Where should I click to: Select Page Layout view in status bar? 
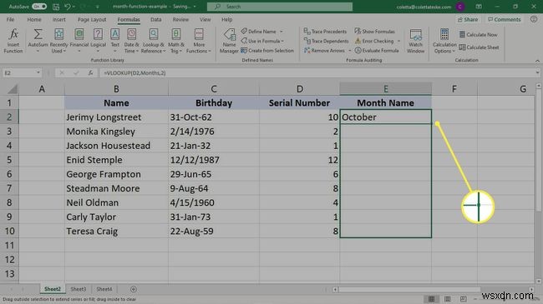pos(448,299)
